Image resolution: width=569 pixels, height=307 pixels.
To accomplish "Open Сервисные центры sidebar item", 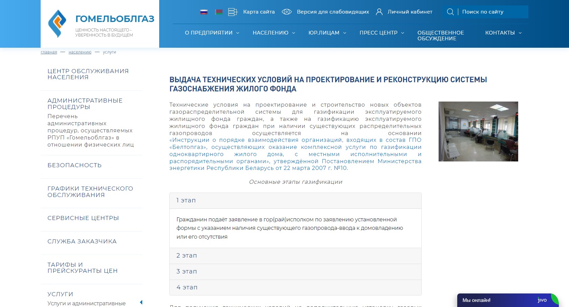I will tap(83, 218).
